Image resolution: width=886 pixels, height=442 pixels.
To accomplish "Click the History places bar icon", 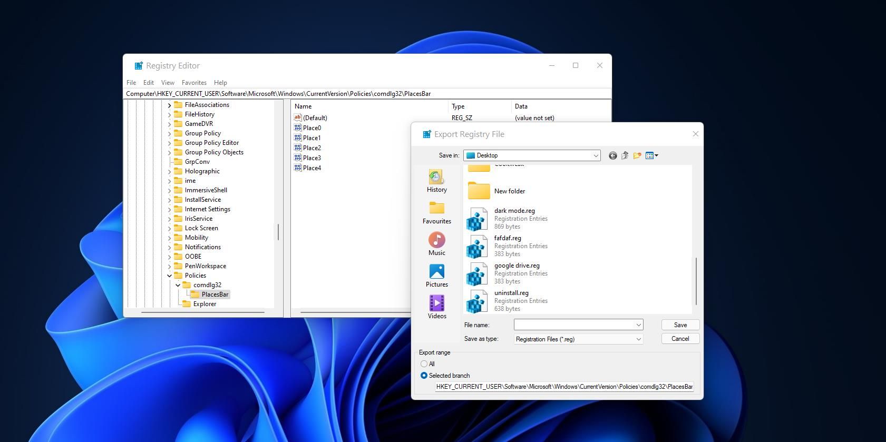I will [x=436, y=177].
